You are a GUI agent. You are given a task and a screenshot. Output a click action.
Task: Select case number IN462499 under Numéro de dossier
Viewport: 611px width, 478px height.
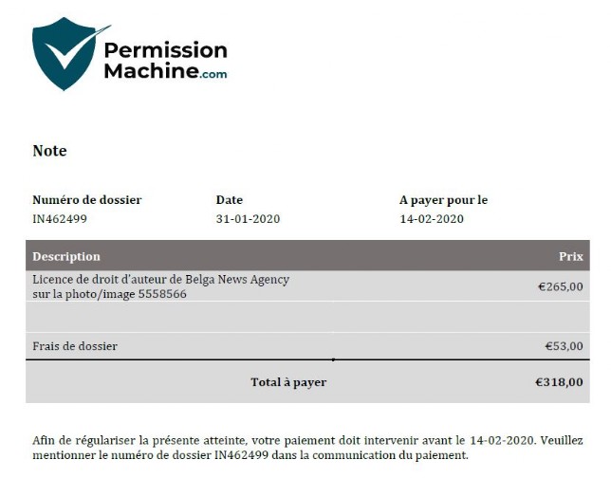pyautogui.click(x=60, y=218)
